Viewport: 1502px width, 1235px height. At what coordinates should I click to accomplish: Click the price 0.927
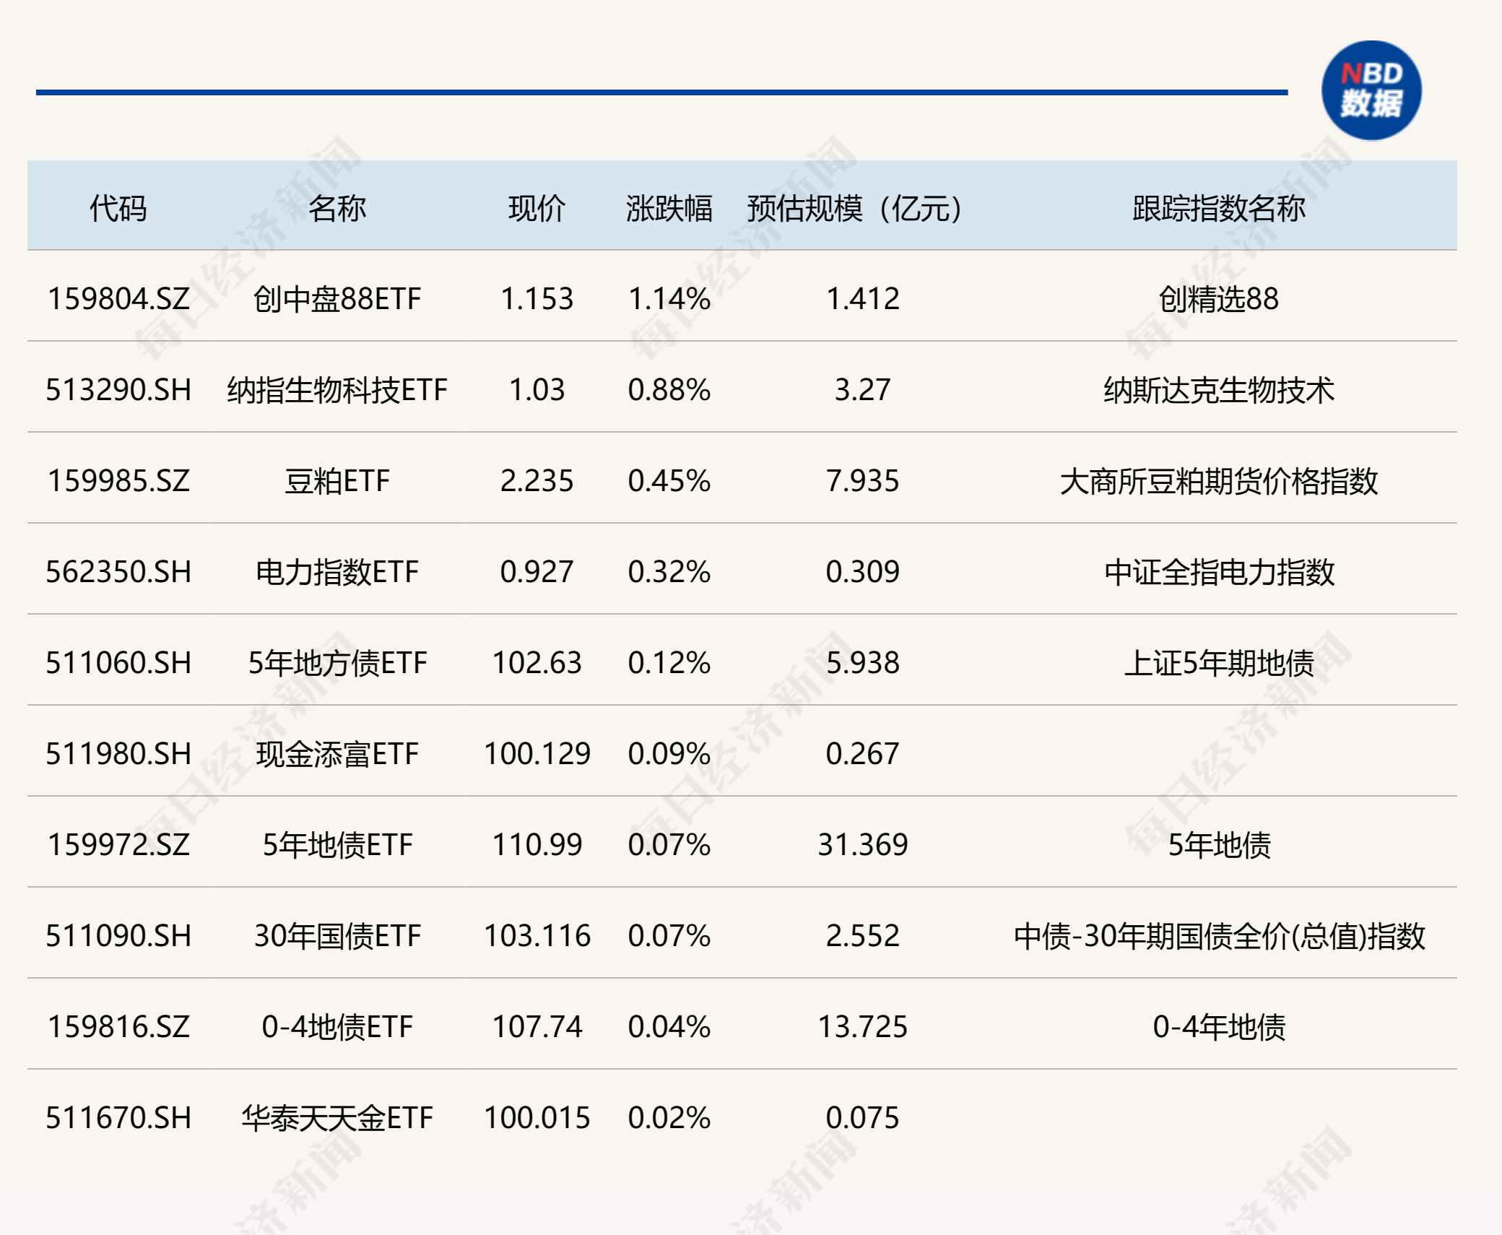pos(537,572)
